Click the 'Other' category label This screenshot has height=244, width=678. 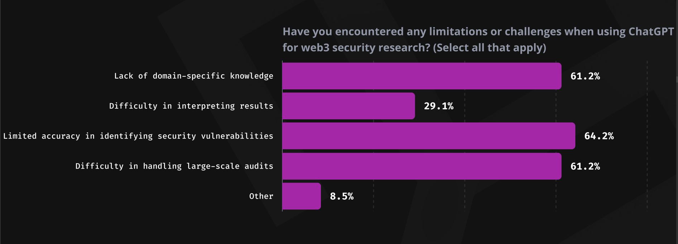261,196
